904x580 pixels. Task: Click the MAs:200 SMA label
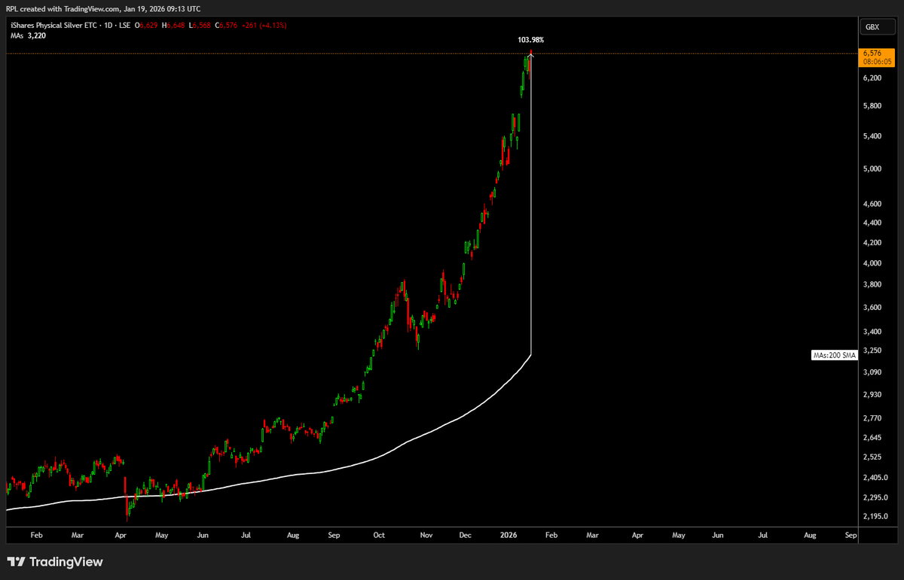click(833, 354)
